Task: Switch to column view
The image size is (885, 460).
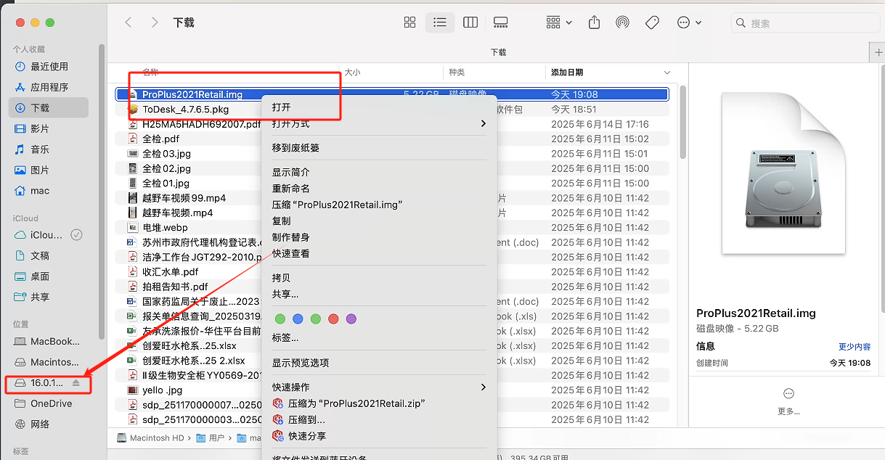Action: 470,22
